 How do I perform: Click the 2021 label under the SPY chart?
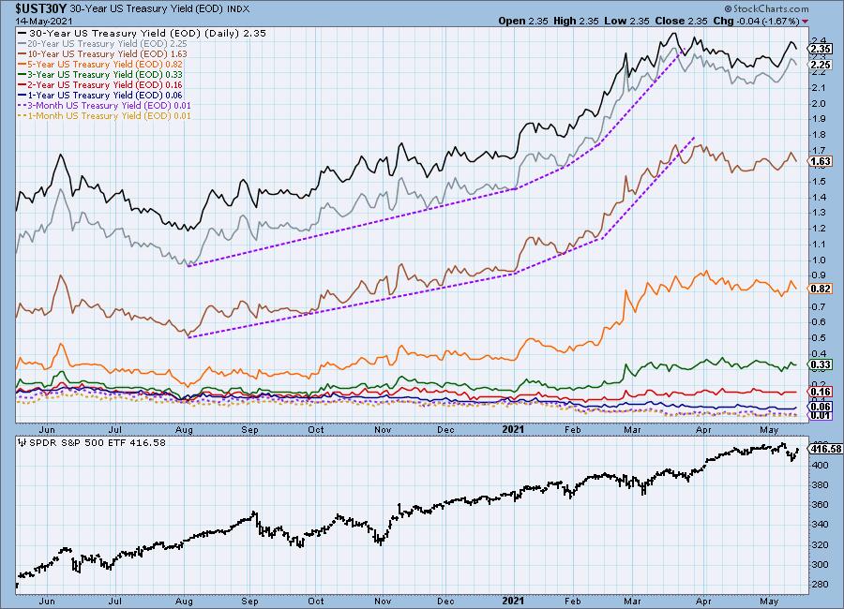(513, 601)
